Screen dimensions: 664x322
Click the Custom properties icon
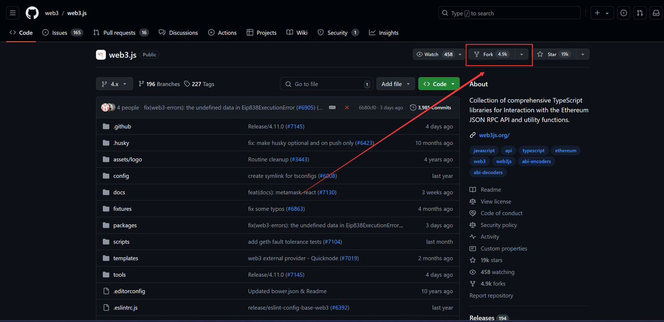point(473,248)
